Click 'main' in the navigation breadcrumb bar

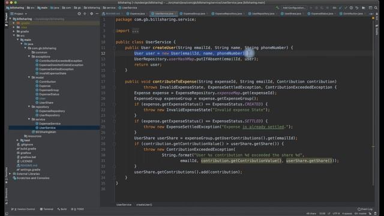pyautogui.click(x=43, y=8)
